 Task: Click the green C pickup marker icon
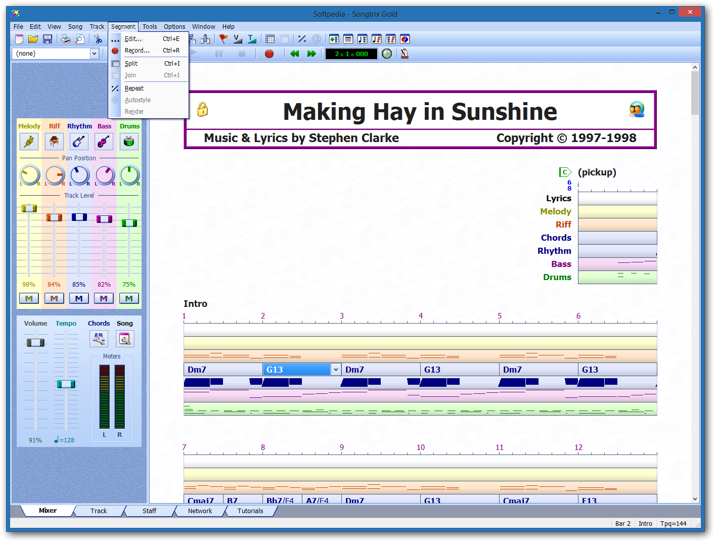click(565, 172)
